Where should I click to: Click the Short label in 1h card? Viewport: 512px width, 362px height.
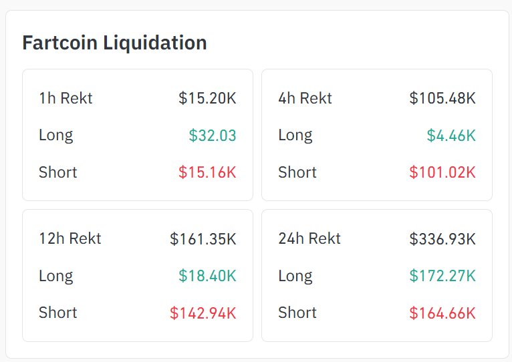[57, 172]
